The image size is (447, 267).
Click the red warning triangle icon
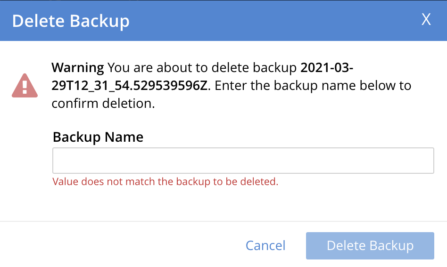pyautogui.click(x=25, y=85)
